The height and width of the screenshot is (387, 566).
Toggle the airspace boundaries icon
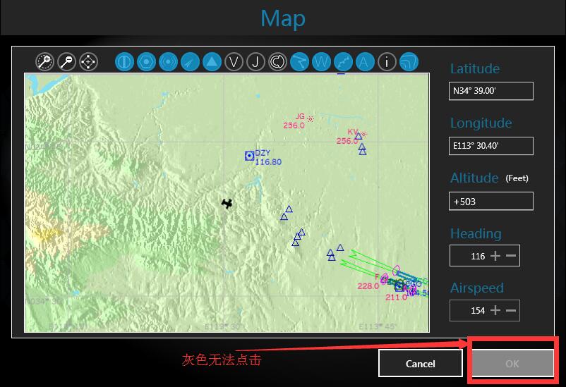tap(277, 62)
